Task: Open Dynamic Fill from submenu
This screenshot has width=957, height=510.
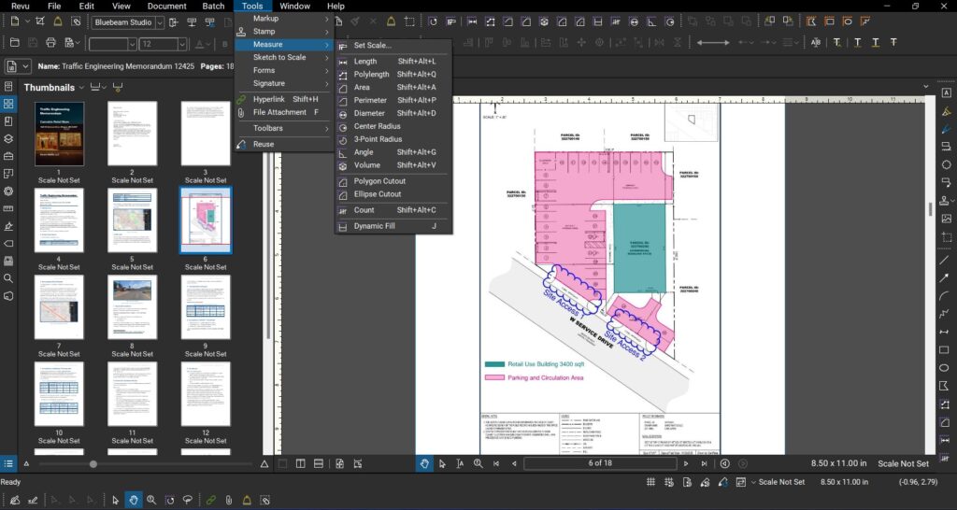Action: click(x=393, y=226)
